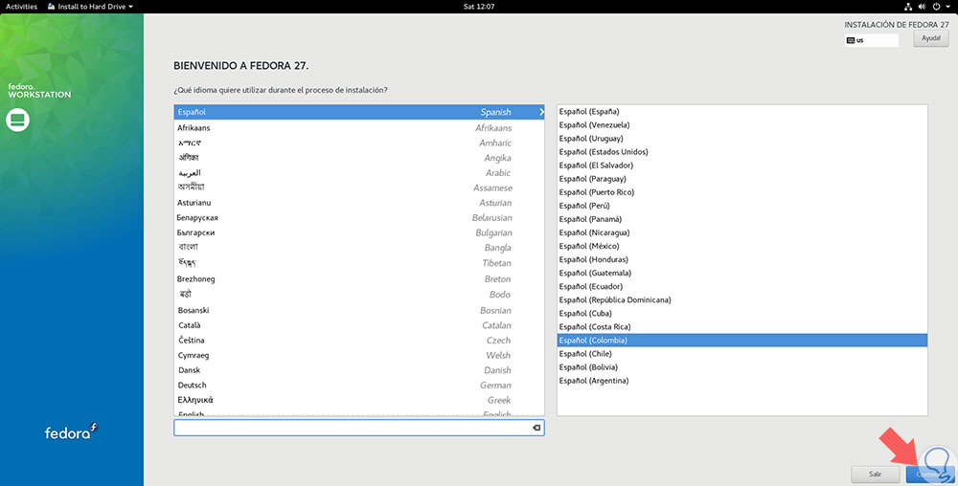Image resolution: width=958 pixels, height=486 pixels.
Task: Click the network status icon in top bar
Action: pyautogui.click(x=908, y=6)
